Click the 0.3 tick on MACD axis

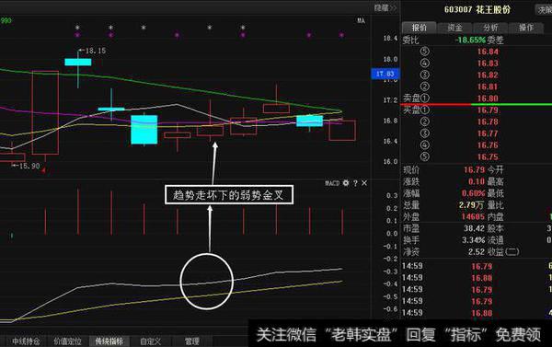click(392, 195)
